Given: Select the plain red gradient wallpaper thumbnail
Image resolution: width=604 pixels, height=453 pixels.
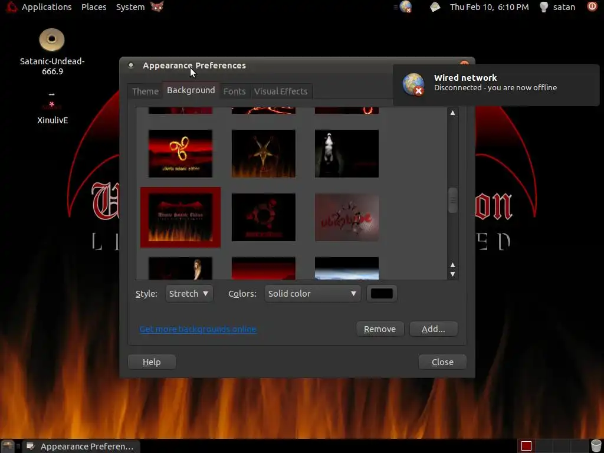Looking at the screenshot, I should 264,268.
